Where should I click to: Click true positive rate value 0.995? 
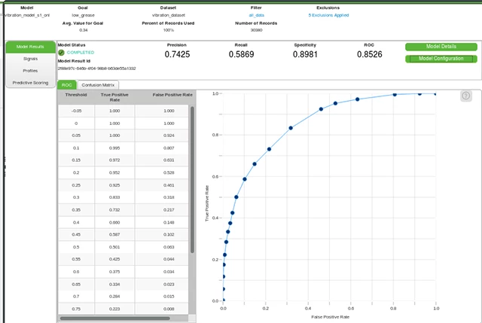tap(114, 148)
